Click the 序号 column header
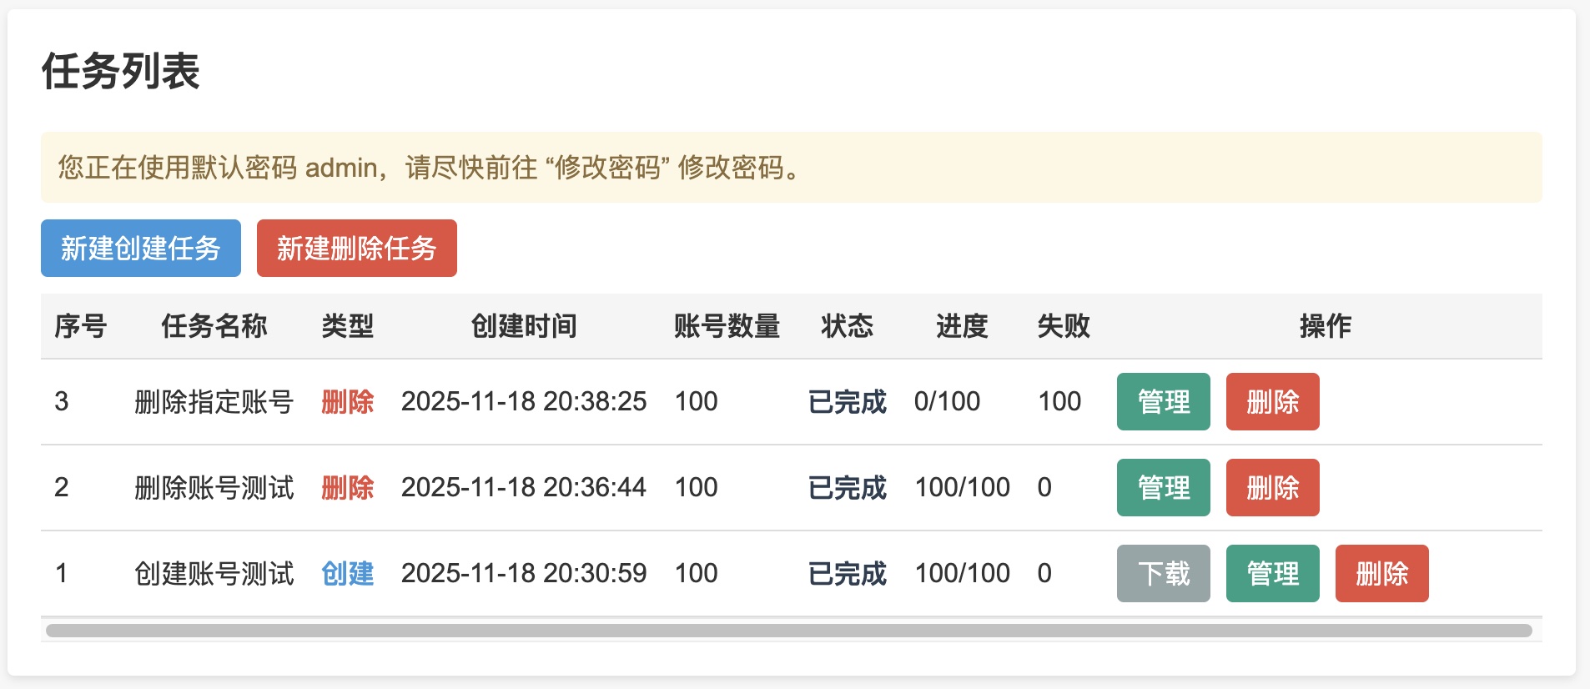1590x689 pixels. 80,326
